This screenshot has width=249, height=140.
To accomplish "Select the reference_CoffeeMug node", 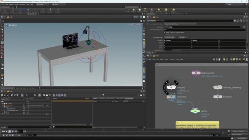I will pos(218,87).
